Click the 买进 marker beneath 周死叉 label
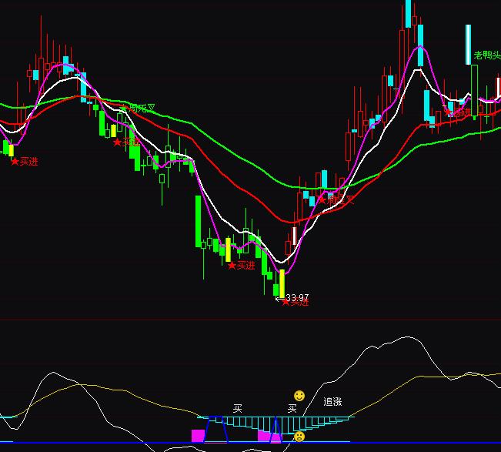This screenshot has height=452, width=501. [131, 142]
